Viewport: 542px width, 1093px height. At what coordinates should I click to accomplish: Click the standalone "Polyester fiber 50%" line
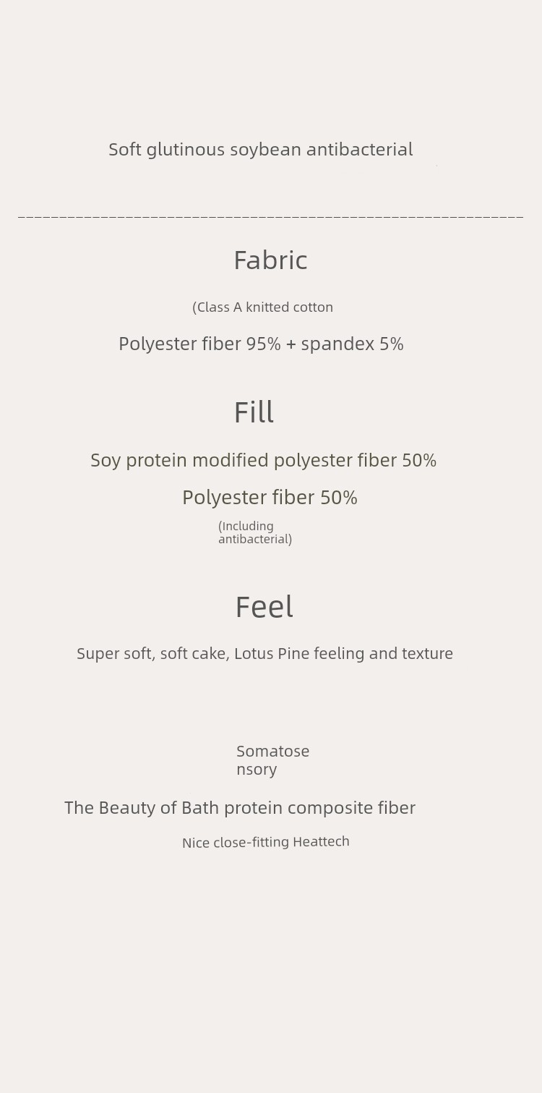[x=270, y=498]
